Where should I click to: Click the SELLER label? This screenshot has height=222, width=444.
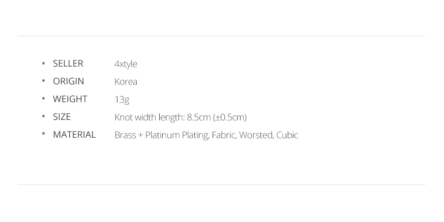click(x=68, y=64)
